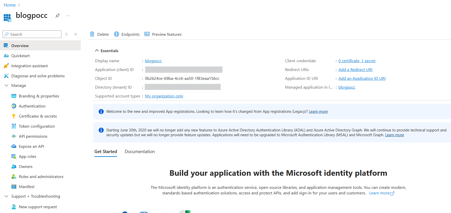Click the Roles and administrators icon
The image size is (451, 213).
tap(14, 176)
